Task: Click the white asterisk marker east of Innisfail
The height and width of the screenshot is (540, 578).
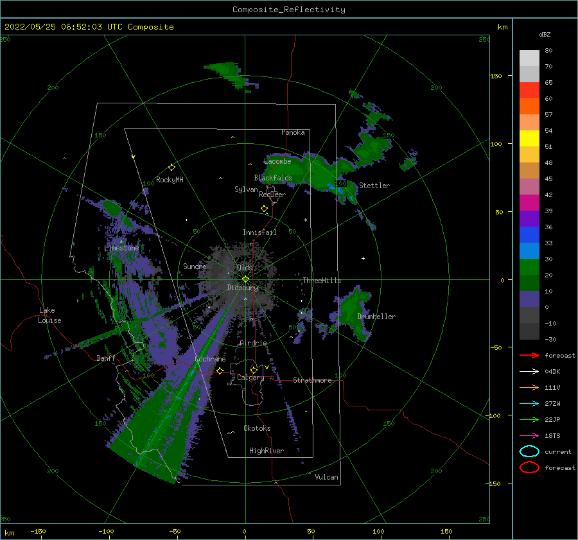Action: click(305, 220)
